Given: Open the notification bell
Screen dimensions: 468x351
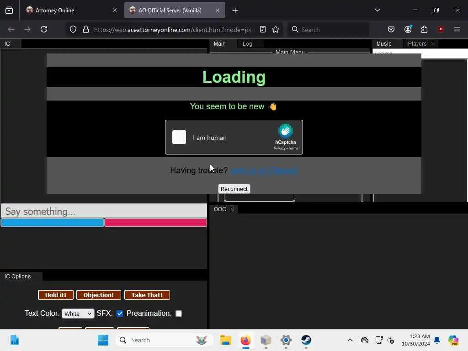Looking at the screenshot, I should pos(437,340).
